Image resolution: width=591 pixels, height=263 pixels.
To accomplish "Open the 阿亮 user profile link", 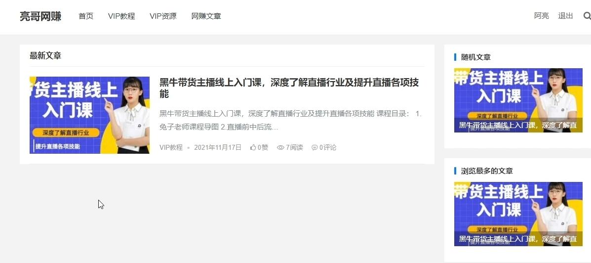I will coord(542,16).
